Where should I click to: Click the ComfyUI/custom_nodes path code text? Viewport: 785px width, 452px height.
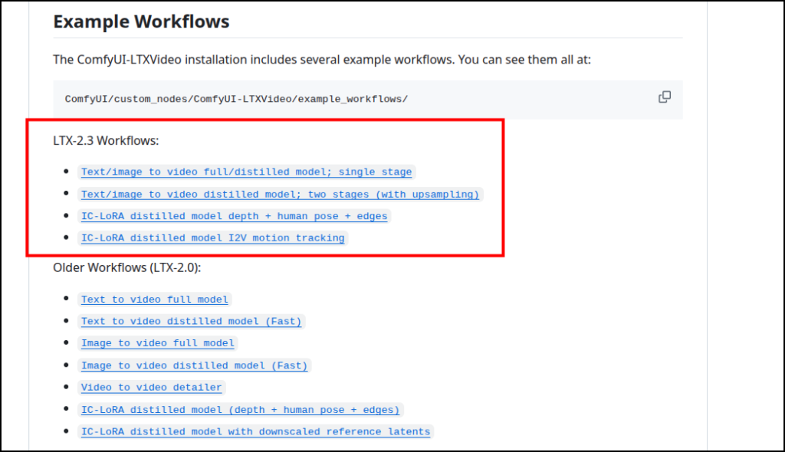[x=236, y=100]
